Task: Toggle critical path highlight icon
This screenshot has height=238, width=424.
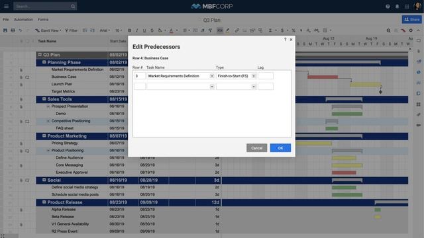Action: [x=403, y=30]
